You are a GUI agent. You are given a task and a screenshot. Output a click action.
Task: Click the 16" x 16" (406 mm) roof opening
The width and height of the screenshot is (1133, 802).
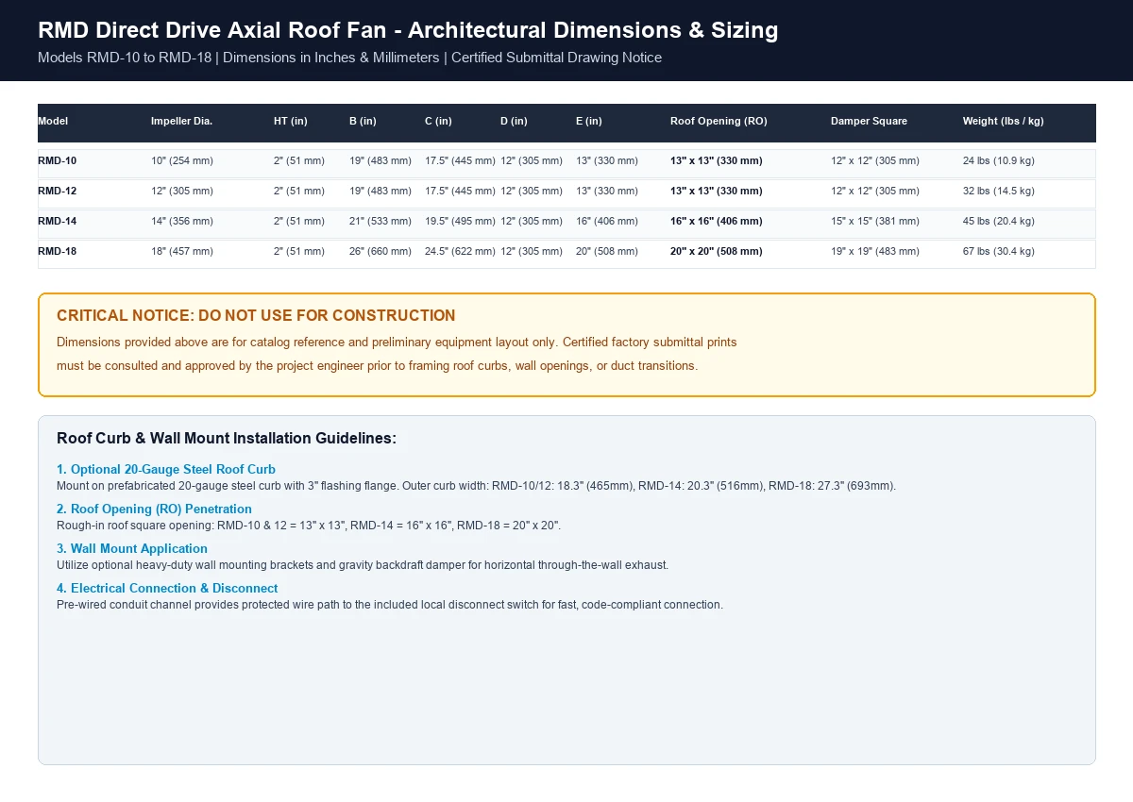717,222
